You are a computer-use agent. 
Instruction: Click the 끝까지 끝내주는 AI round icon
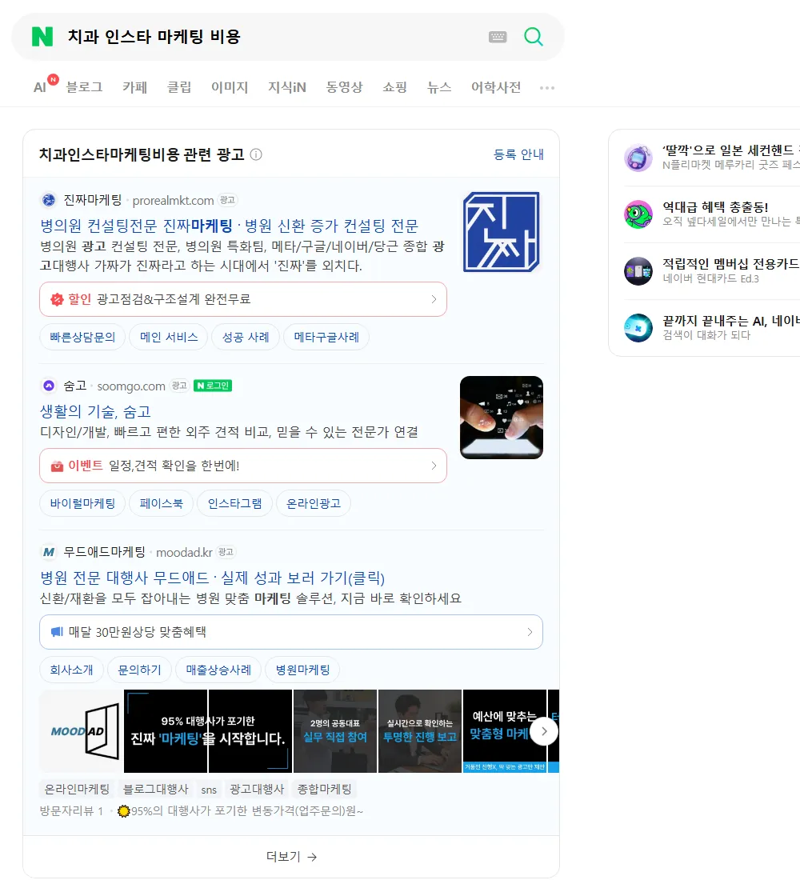(x=638, y=328)
